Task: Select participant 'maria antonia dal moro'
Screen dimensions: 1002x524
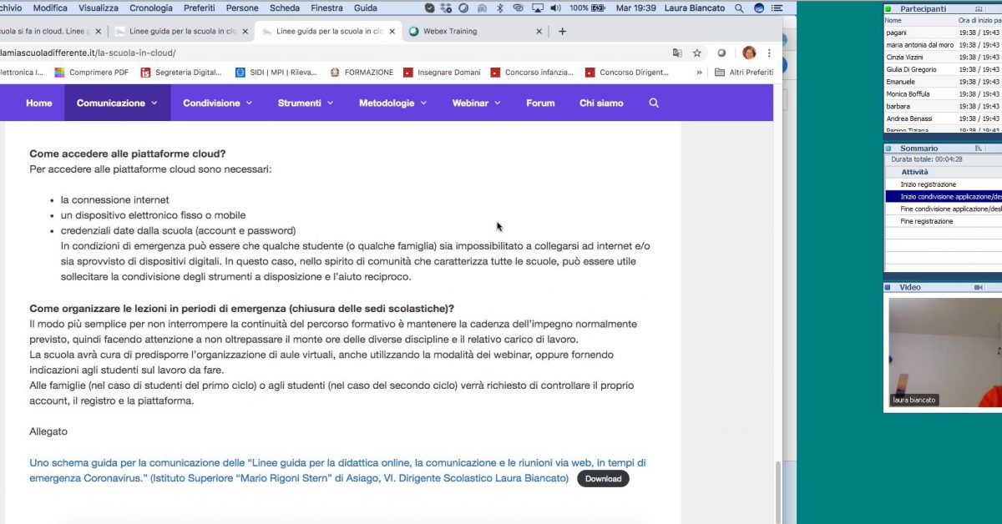Action: pos(920,45)
